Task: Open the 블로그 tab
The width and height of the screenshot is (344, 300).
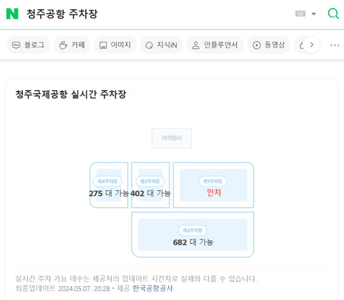Action: [x=28, y=45]
